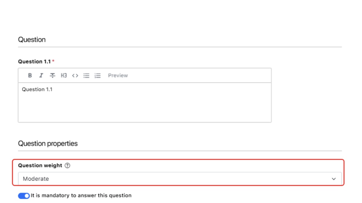Click the Question weight label
Screen dimensions: 362x203
tap(40, 165)
